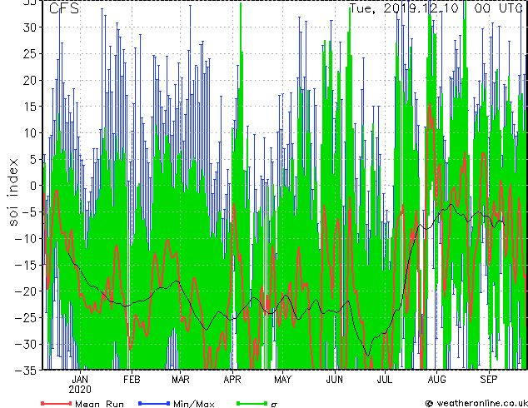528x408 pixels.
Task: Click the y-axis label 15
Action: click(x=30, y=107)
